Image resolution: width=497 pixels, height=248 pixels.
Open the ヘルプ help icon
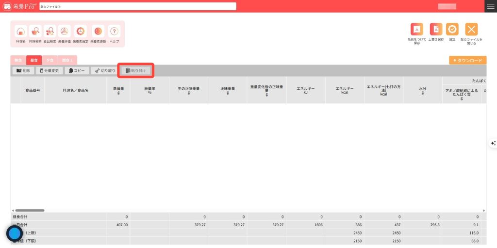click(114, 32)
